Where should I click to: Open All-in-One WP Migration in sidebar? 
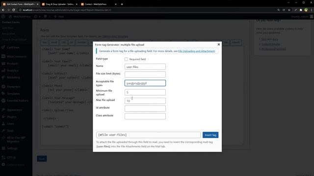click(x=16, y=139)
